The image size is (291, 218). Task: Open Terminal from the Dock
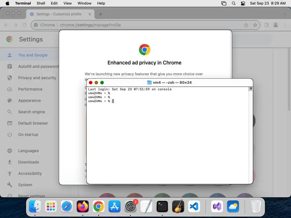[162, 206]
